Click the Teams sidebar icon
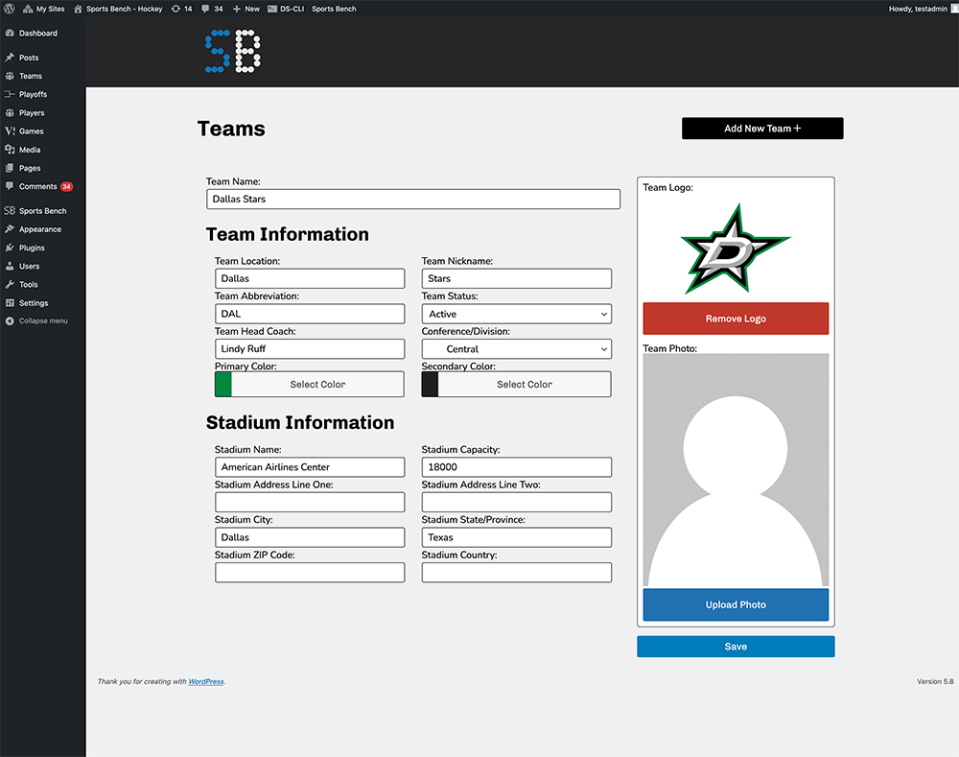The image size is (959, 757). (x=10, y=76)
